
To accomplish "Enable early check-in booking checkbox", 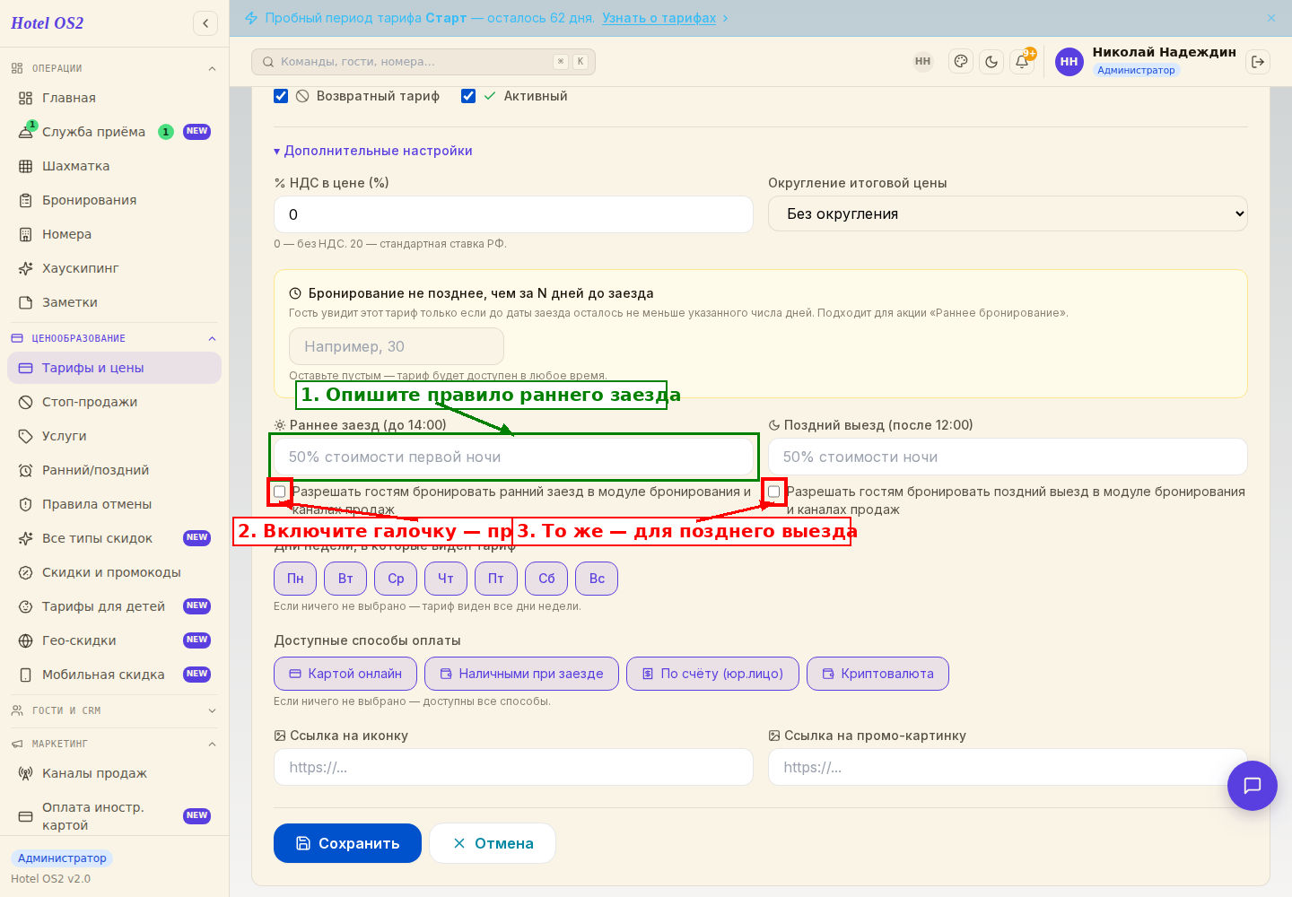I will [x=280, y=492].
